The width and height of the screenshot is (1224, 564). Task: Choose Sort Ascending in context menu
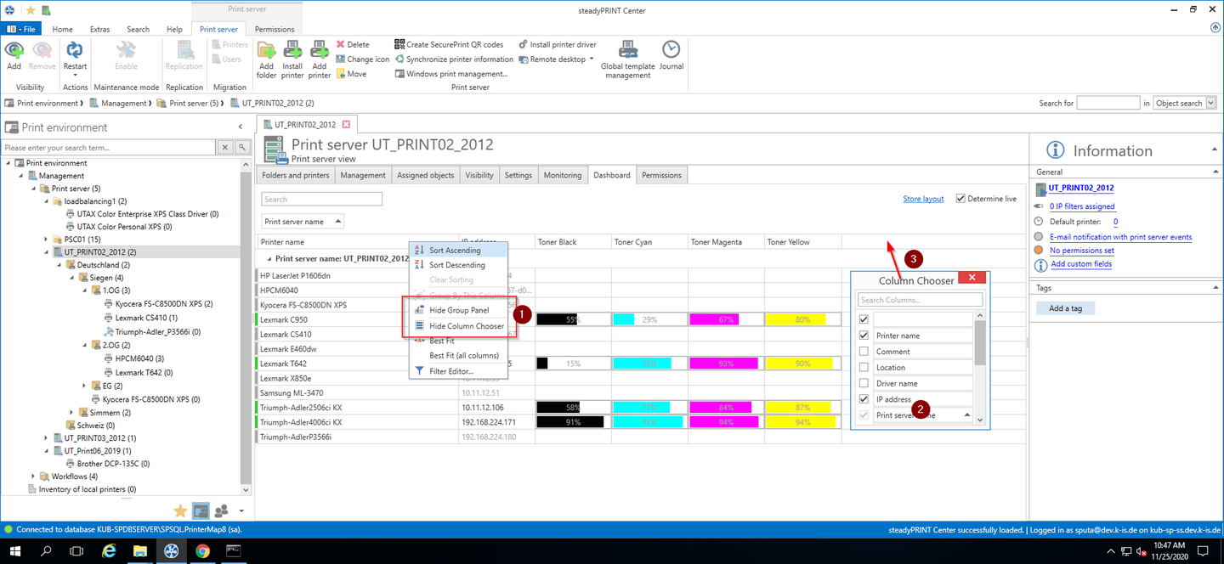point(458,251)
